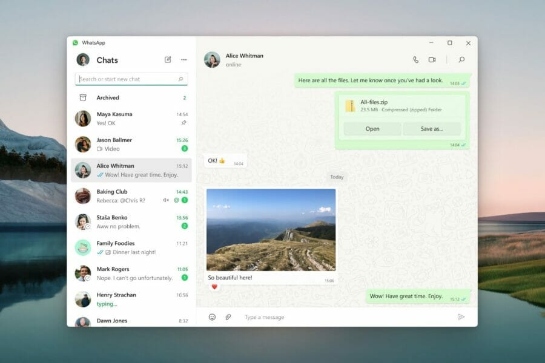Open the emoji picker
The image size is (545, 363).
(x=212, y=317)
